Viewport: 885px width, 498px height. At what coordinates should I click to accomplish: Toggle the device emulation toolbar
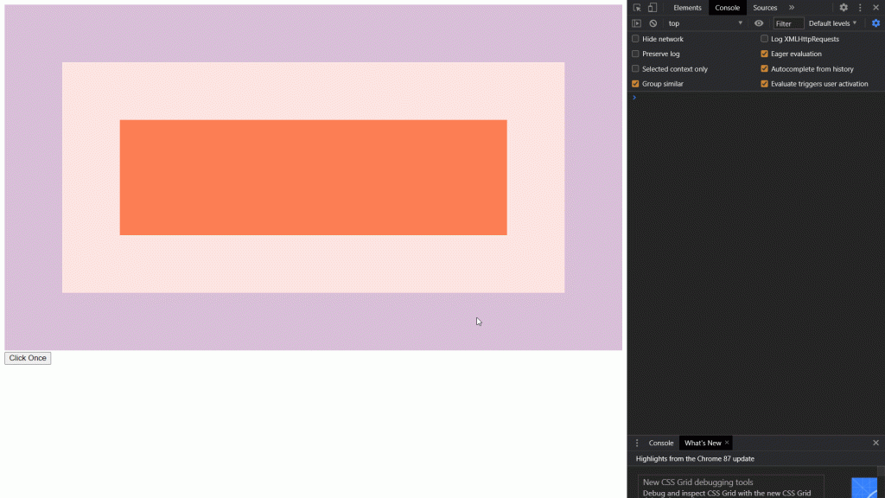651,8
